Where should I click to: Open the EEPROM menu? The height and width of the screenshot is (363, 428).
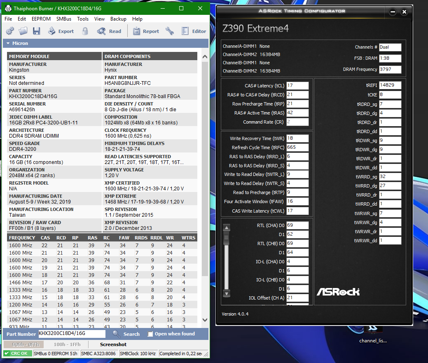(41, 19)
